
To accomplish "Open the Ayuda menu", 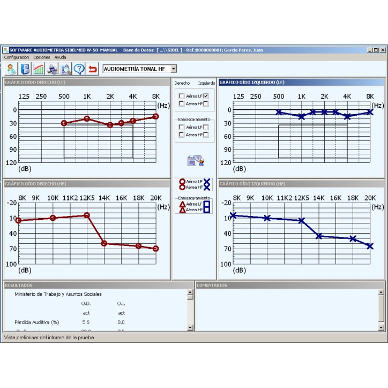I will pyautogui.click(x=60, y=57).
